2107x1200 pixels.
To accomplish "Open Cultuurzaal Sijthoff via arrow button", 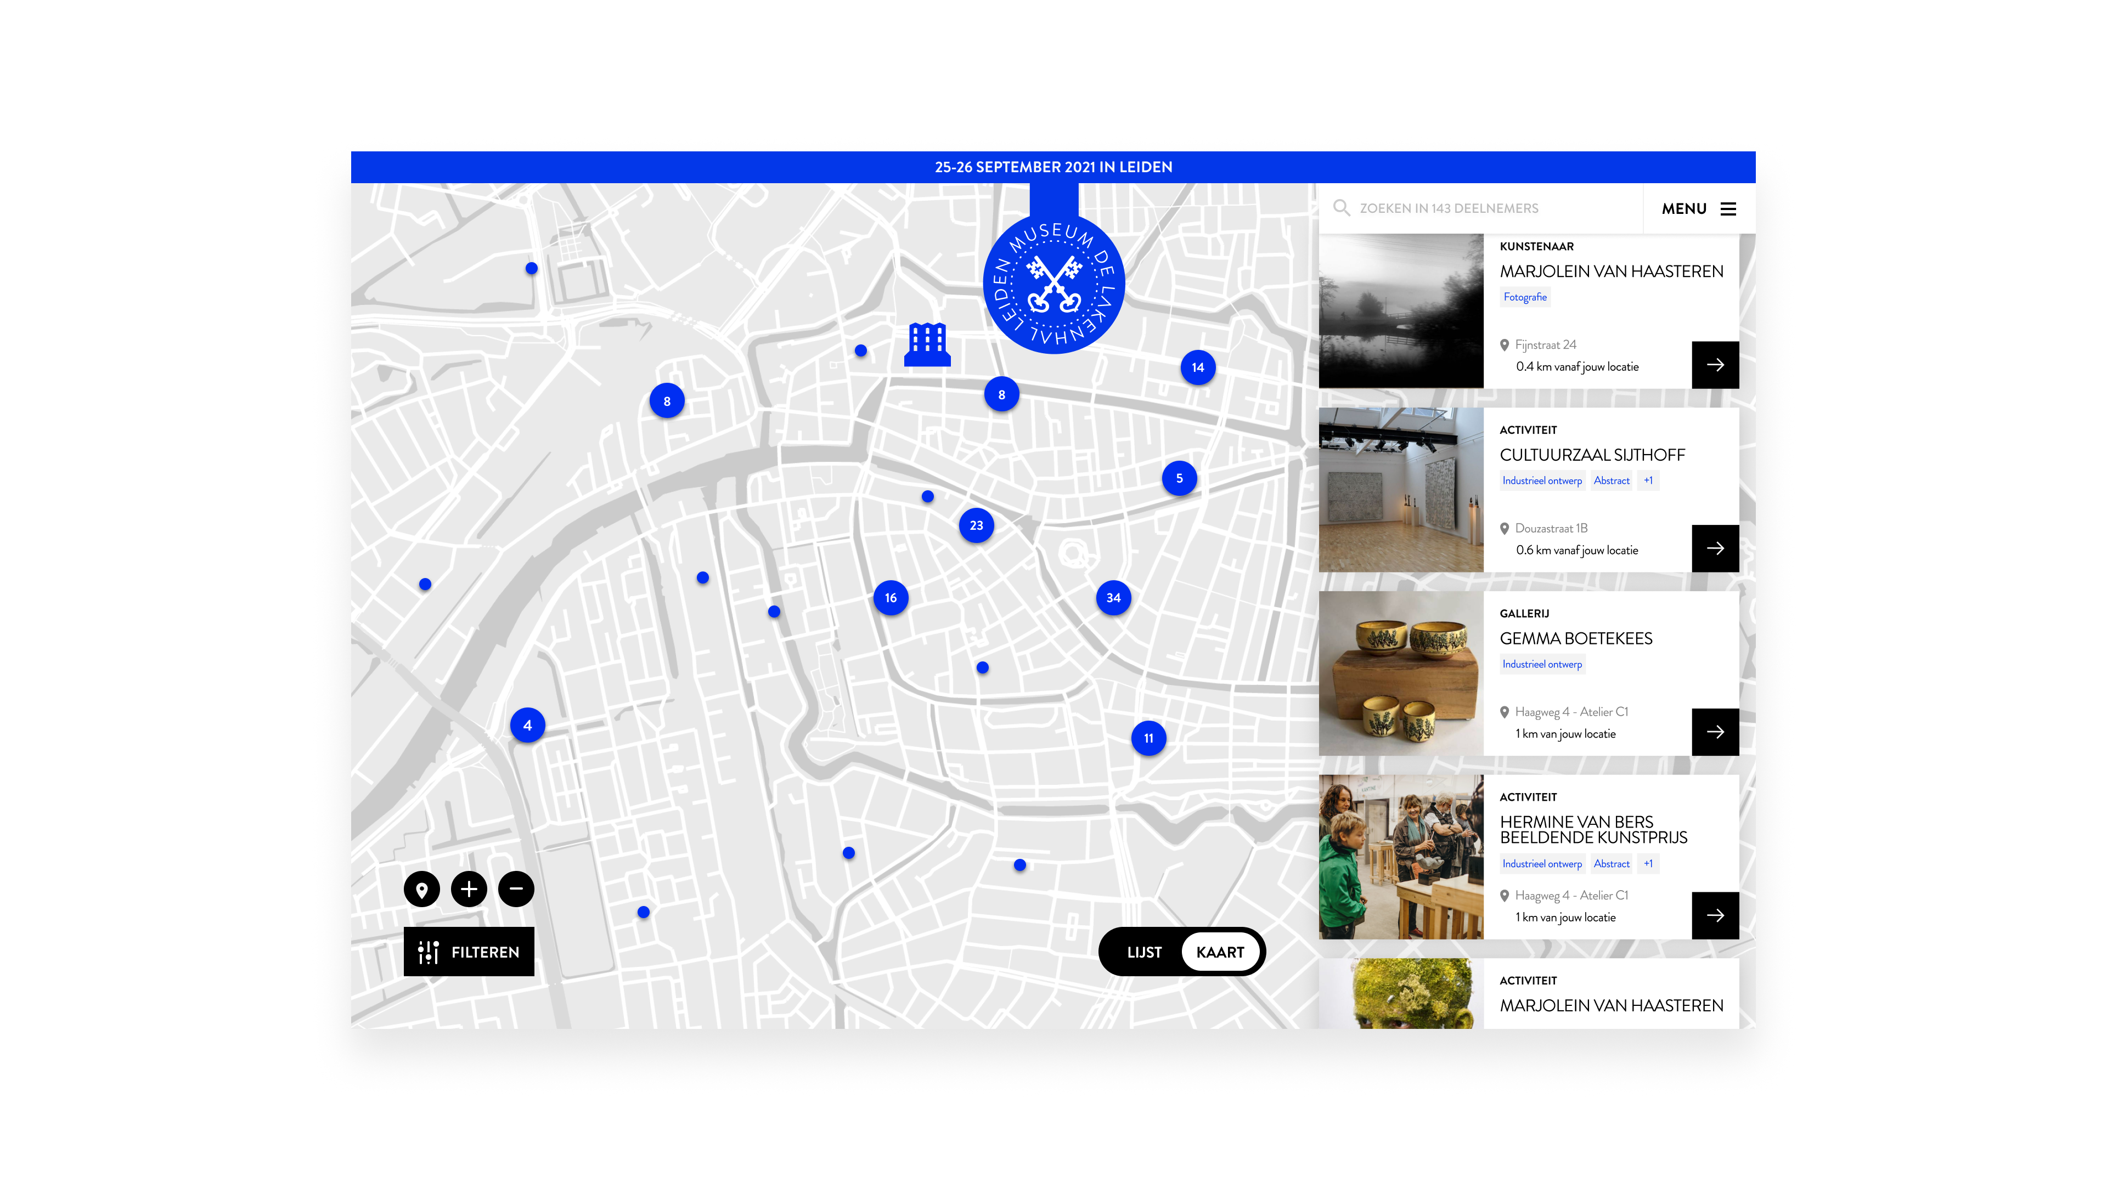I will tap(1715, 548).
